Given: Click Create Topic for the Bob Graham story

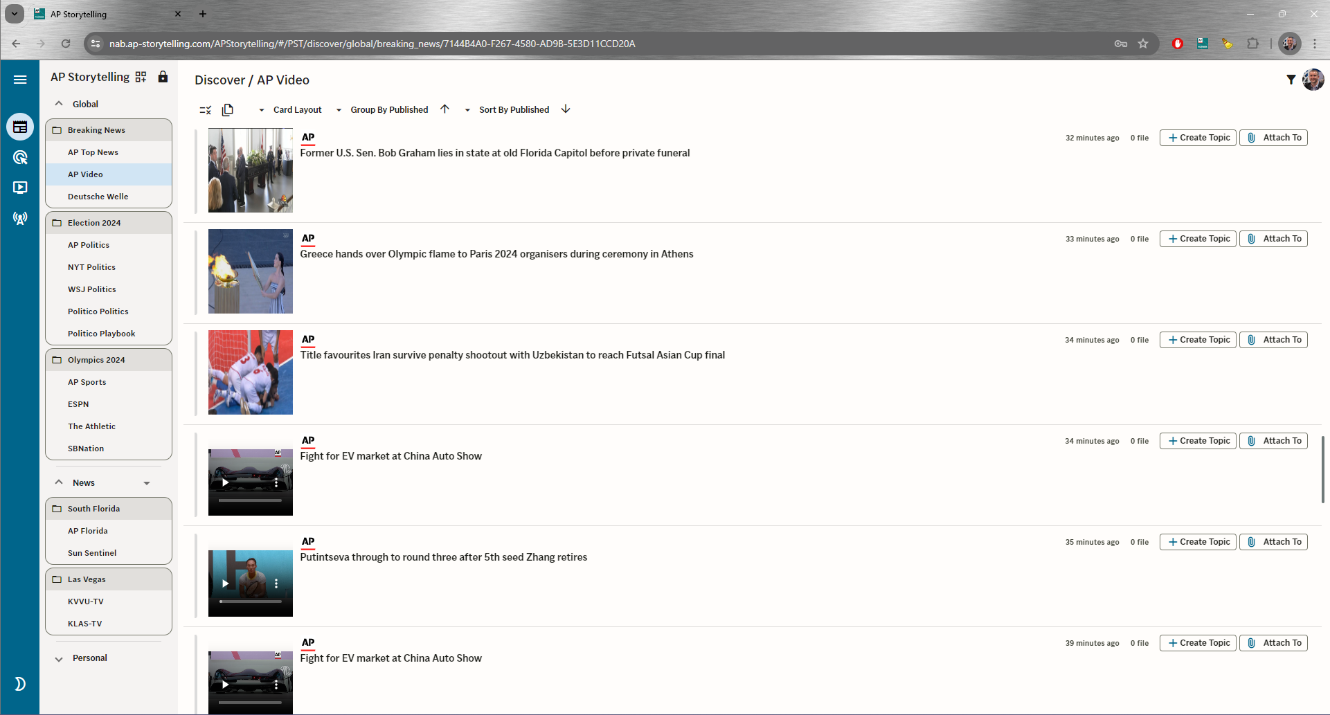Looking at the screenshot, I should click(x=1198, y=138).
